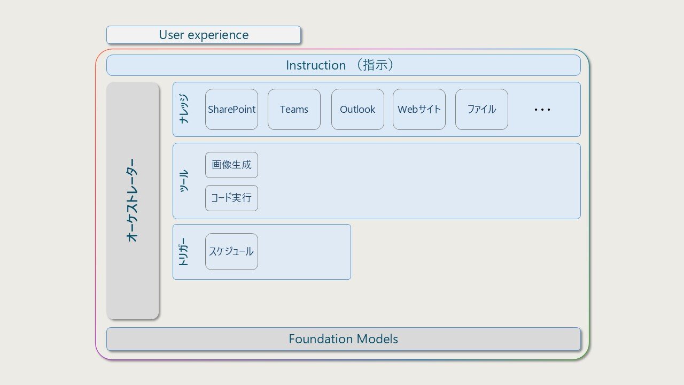
Task: Click the トリガー vertical label
Action: point(184,252)
